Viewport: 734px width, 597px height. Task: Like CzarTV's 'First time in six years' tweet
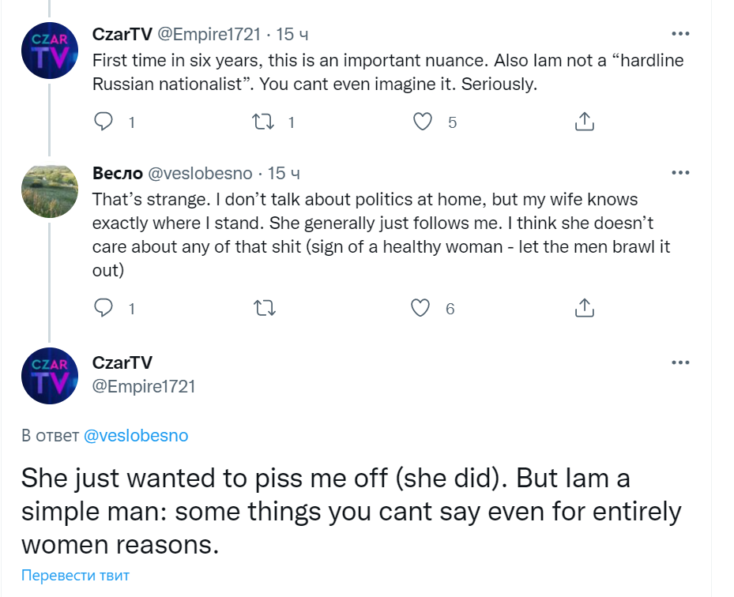point(424,122)
